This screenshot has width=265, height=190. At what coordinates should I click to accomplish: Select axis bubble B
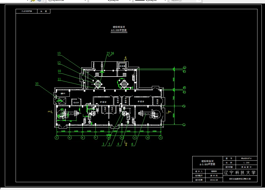click(148, 137)
